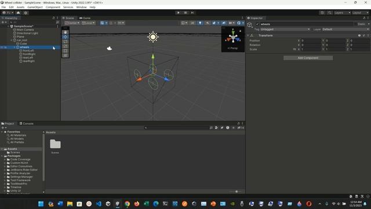Image resolution: width=371 pixels, height=209 pixels.
Task: Open the Center pivot mode dropdown
Action: tap(72, 23)
